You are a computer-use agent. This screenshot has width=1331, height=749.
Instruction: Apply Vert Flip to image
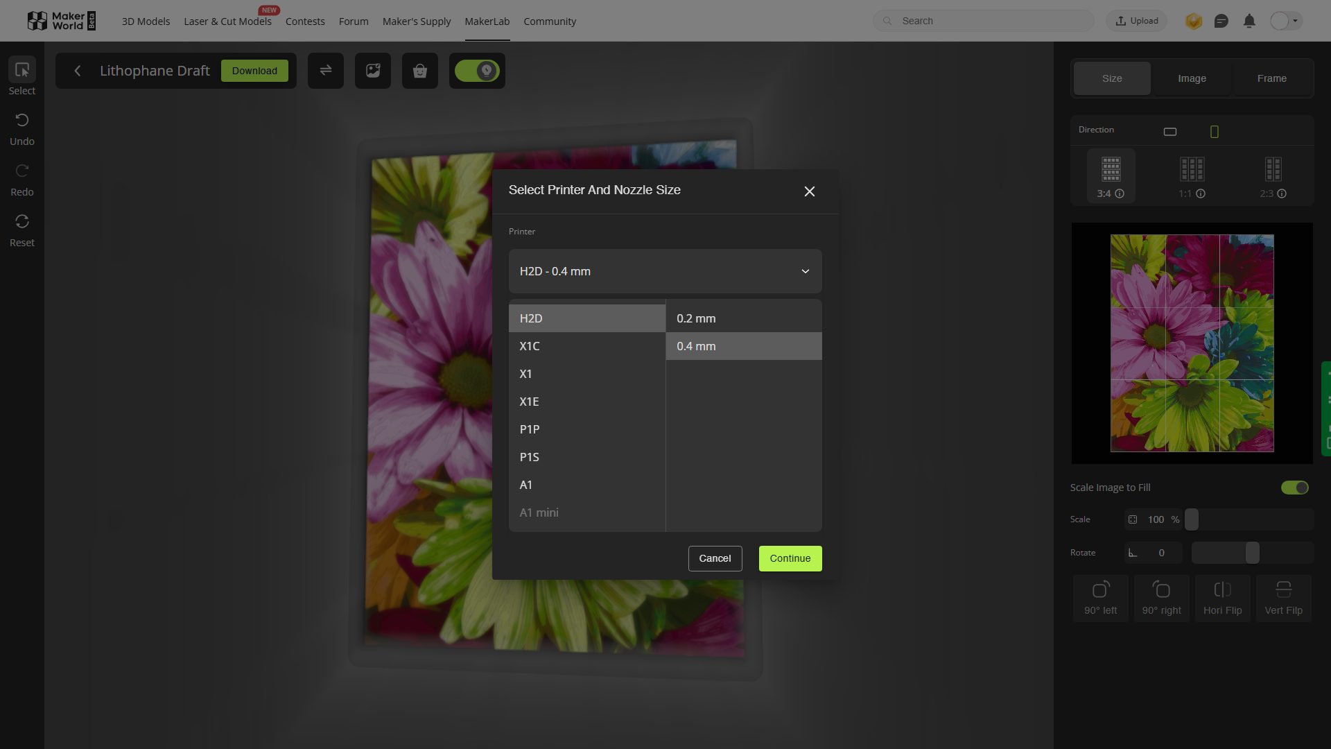click(1284, 598)
